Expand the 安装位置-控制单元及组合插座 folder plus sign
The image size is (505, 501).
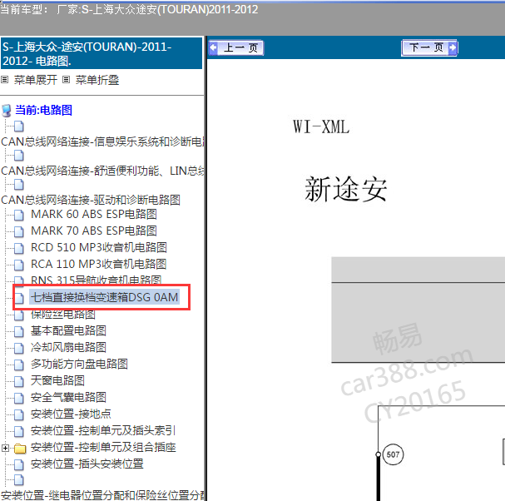click(5, 448)
